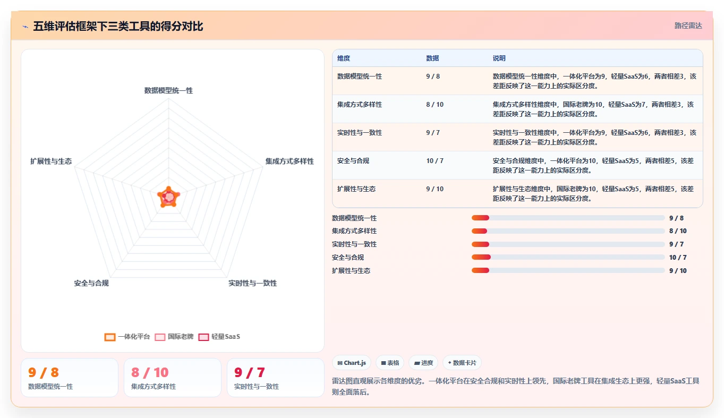Click the 安全与合规 progress bar
The width and height of the screenshot is (724, 418).
click(568, 258)
